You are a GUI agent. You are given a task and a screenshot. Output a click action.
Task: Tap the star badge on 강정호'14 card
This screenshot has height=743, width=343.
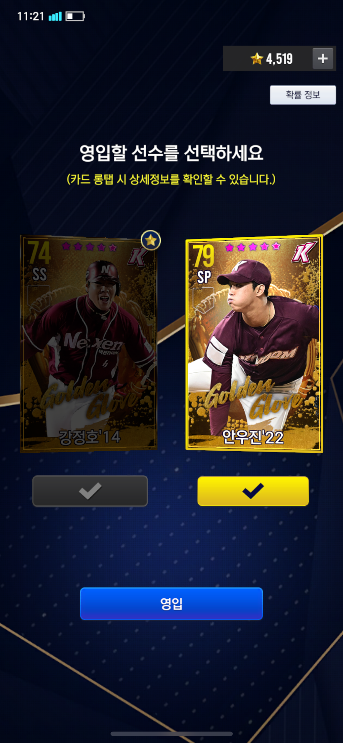(x=151, y=240)
